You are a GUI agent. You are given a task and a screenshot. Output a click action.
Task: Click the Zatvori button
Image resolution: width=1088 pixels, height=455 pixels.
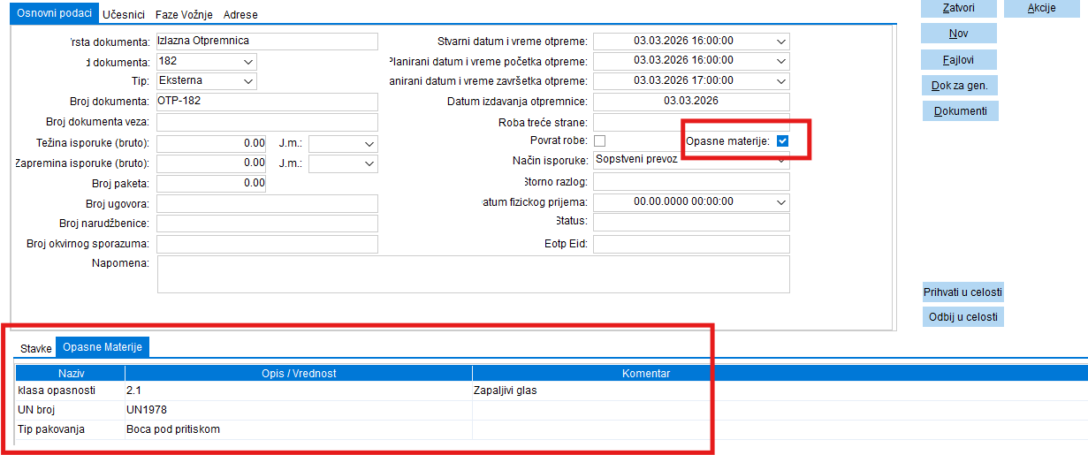959,8
